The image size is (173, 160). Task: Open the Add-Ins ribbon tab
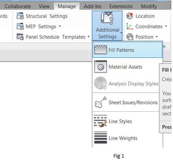pos(92,6)
